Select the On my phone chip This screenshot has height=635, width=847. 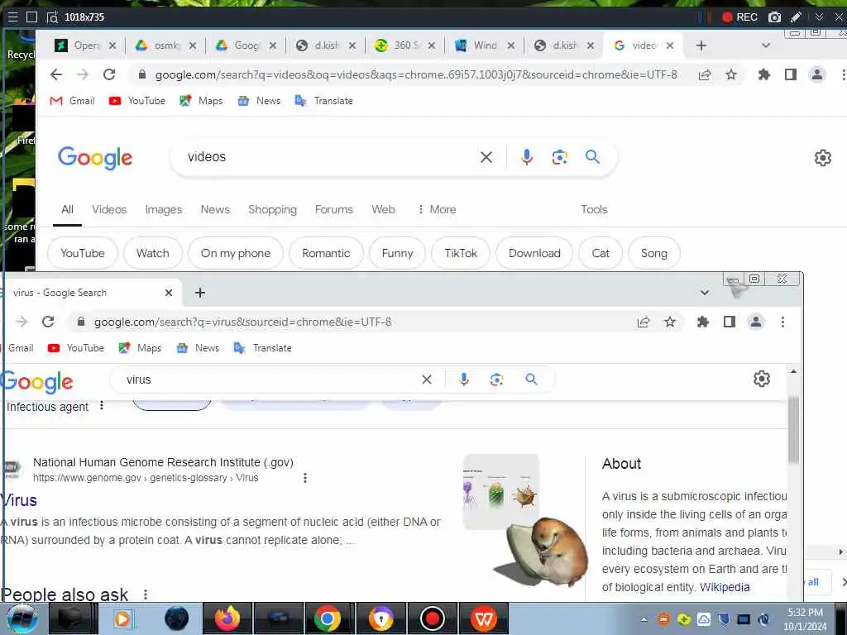pos(236,253)
